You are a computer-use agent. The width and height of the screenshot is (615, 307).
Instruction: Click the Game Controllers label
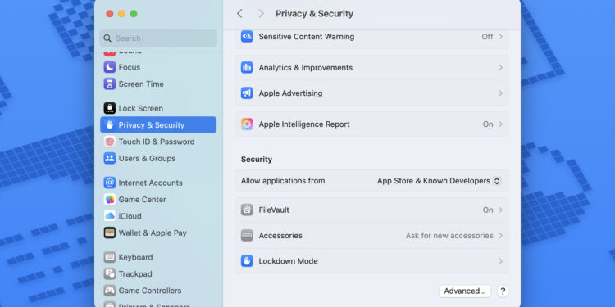150,291
